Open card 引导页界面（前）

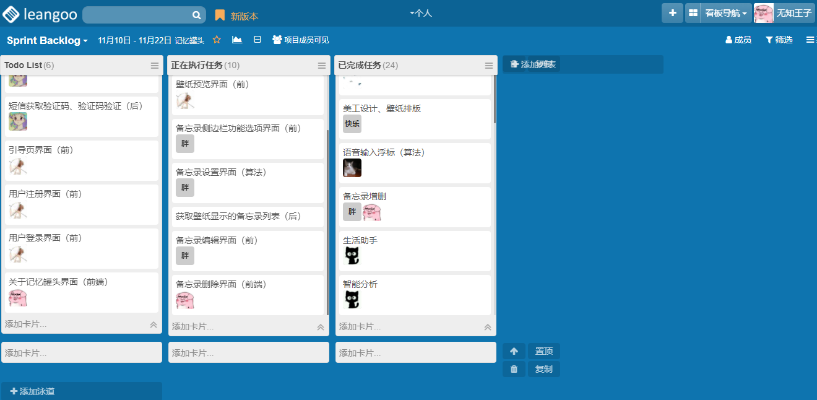[x=82, y=160]
